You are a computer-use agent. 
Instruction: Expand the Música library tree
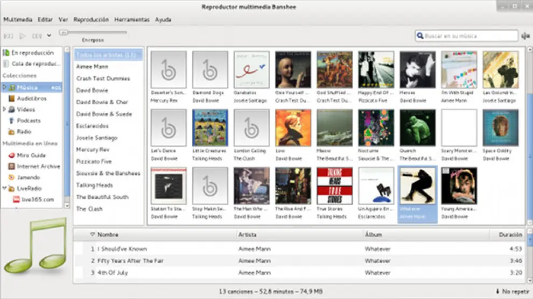5,87
